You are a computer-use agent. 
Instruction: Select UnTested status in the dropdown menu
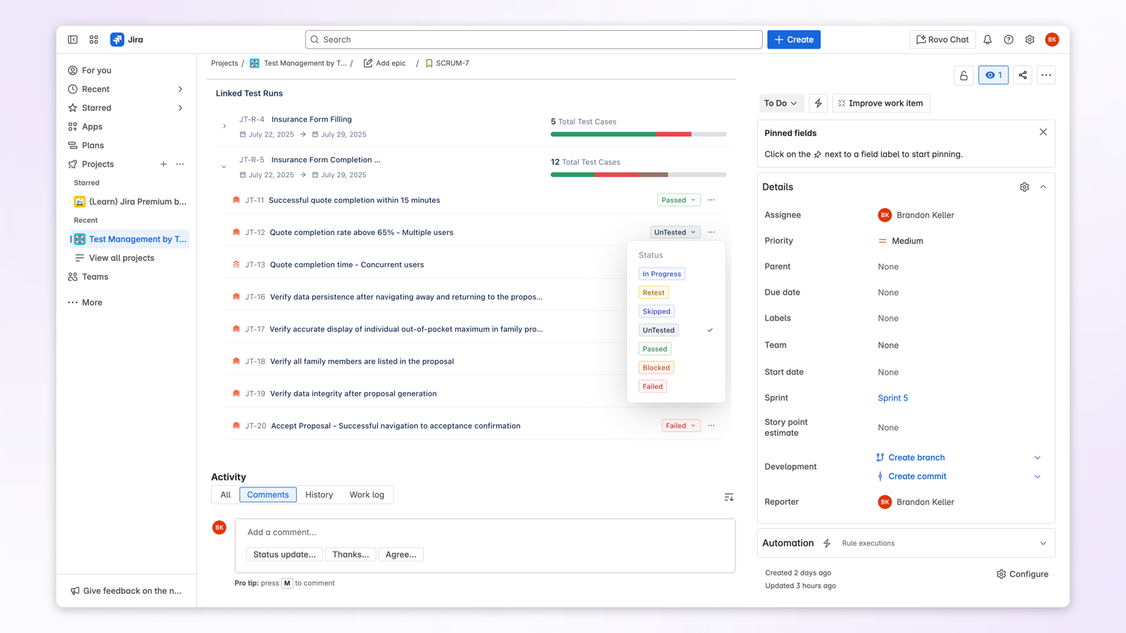tap(658, 330)
